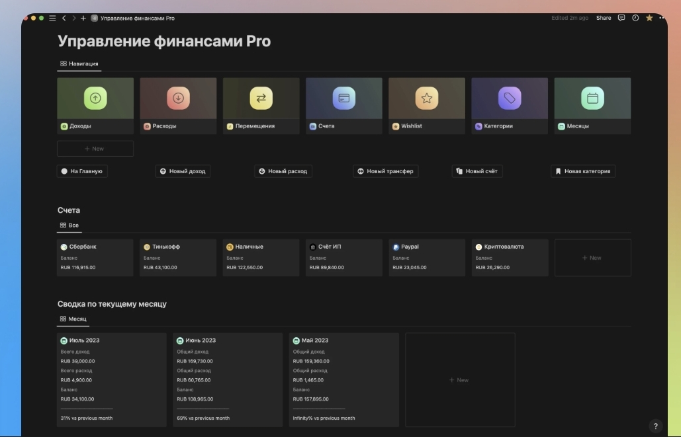The width and height of the screenshot is (681, 437).
Task: Open page history clock icon
Action: point(635,18)
